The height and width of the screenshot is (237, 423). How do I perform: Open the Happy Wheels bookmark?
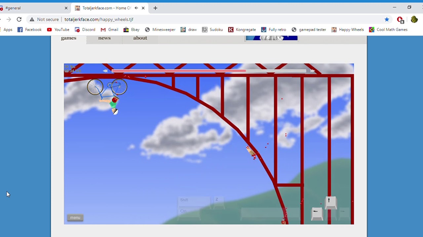(347, 30)
